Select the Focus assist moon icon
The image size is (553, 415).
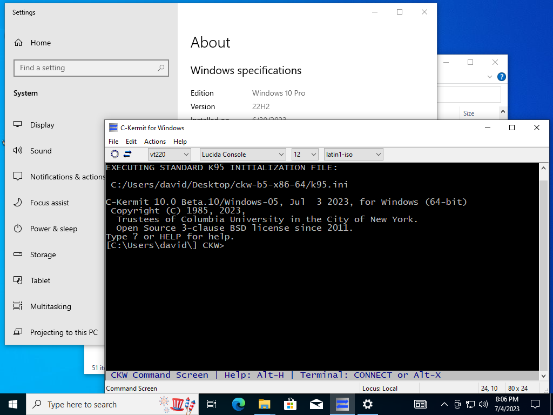[x=18, y=203]
